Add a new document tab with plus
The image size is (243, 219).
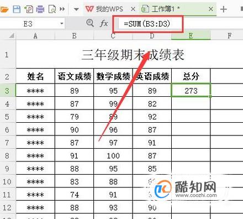[224, 9]
